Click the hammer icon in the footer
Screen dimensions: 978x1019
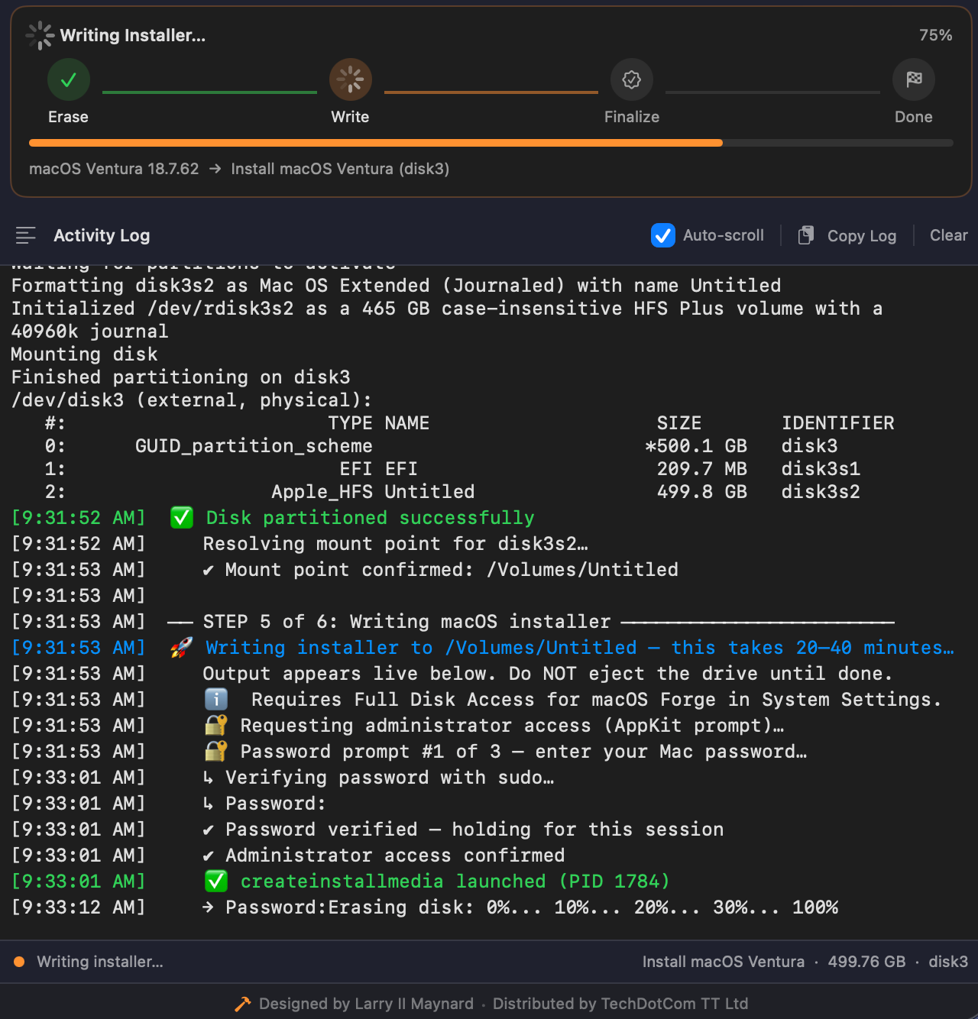click(242, 1004)
